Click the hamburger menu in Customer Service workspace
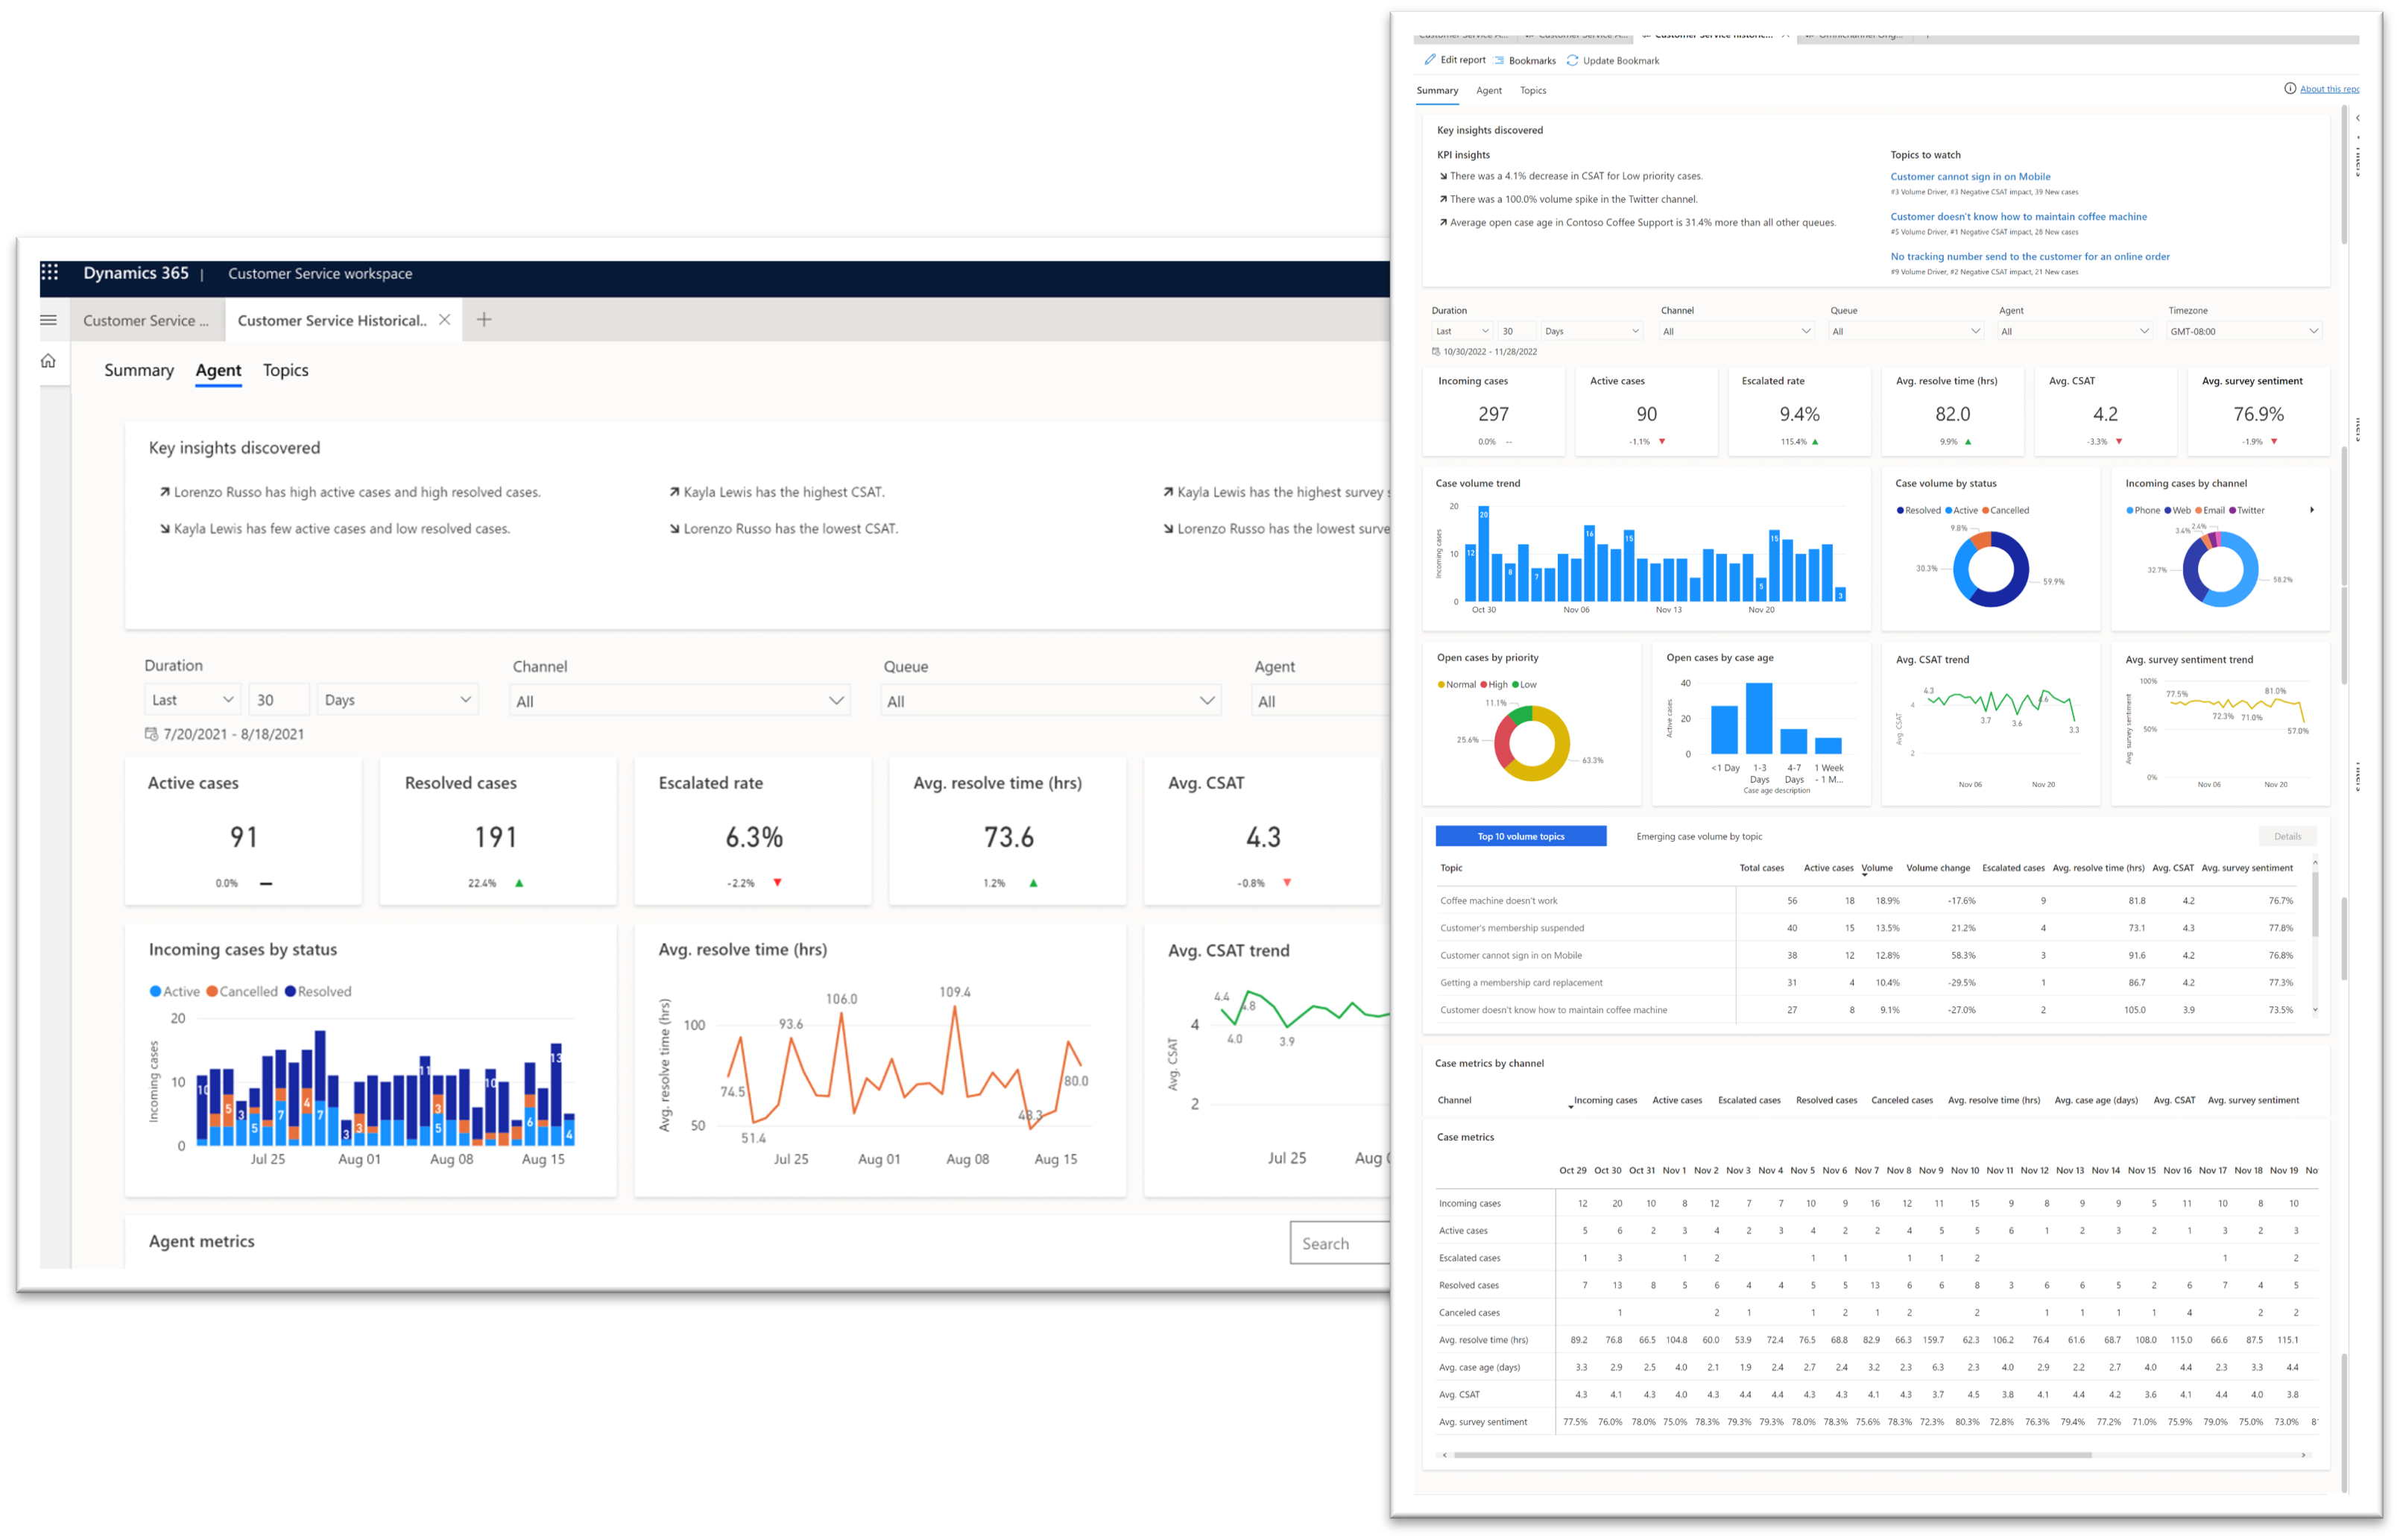This screenshot has height=1540, width=2400. point(48,319)
